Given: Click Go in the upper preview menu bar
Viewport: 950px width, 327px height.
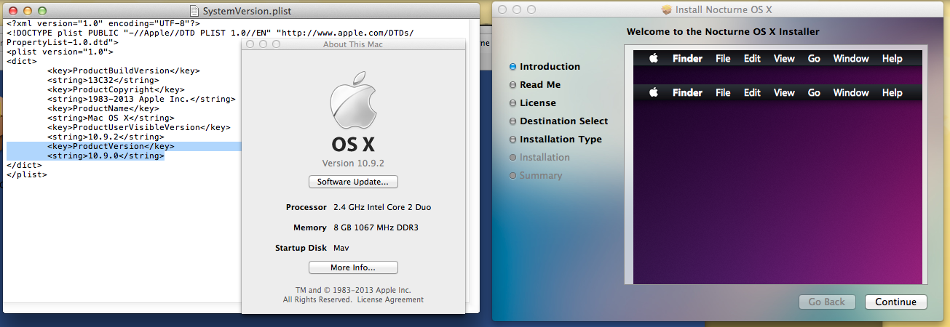Looking at the screenshot, I should (814, 59).
